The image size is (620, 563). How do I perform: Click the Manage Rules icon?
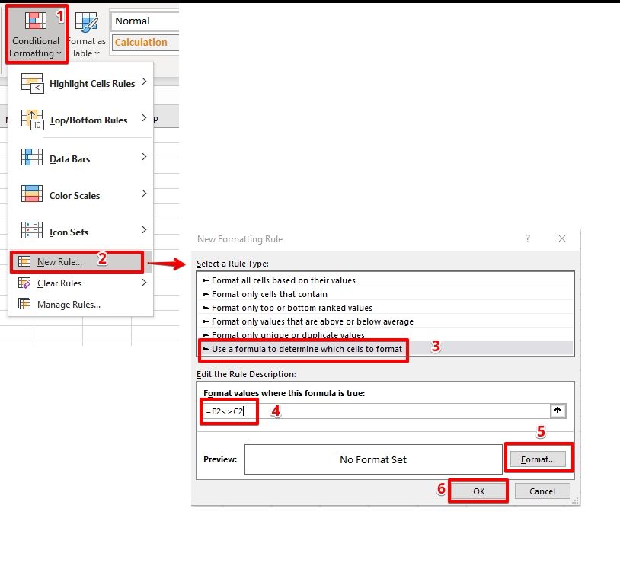click(24, 304)
